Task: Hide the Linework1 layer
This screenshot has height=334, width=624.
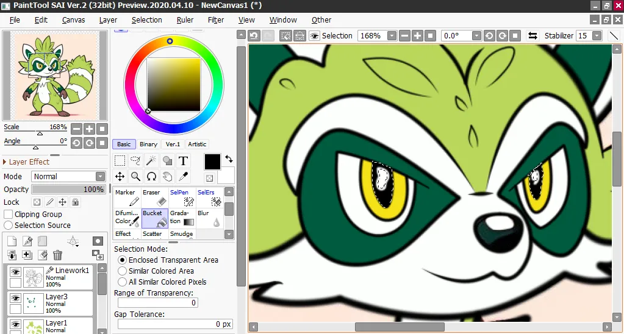Action: 15,272
